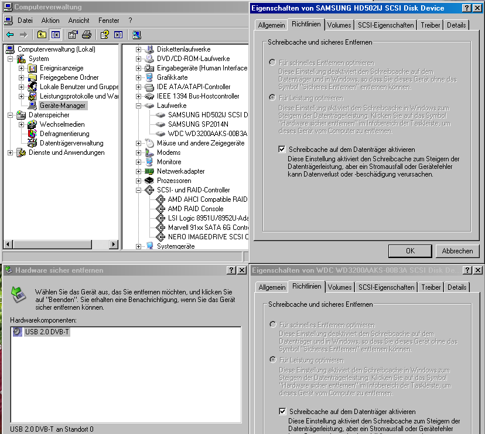Expand the IDE ATA/ATAPI-Controller category
The width and height of the screenshot is (485, 434).
click(139, 87)
